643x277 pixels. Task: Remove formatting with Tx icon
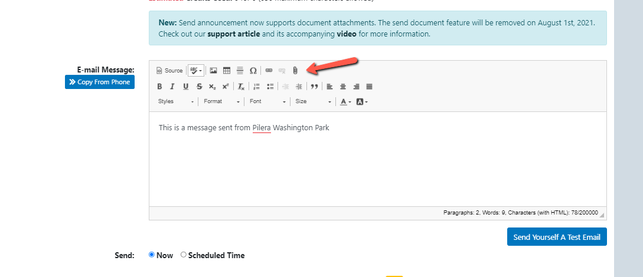241,86
